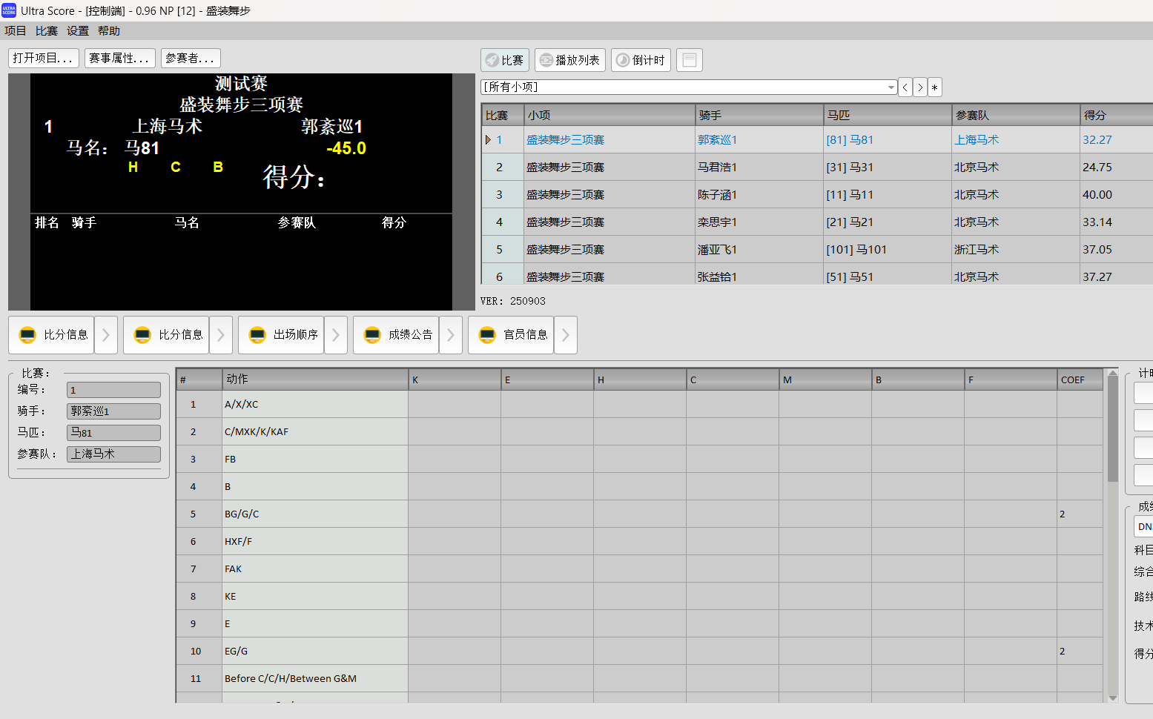Click the 赛事属性... button
The height and width of the screenshot is (719, 1153).
119,58
